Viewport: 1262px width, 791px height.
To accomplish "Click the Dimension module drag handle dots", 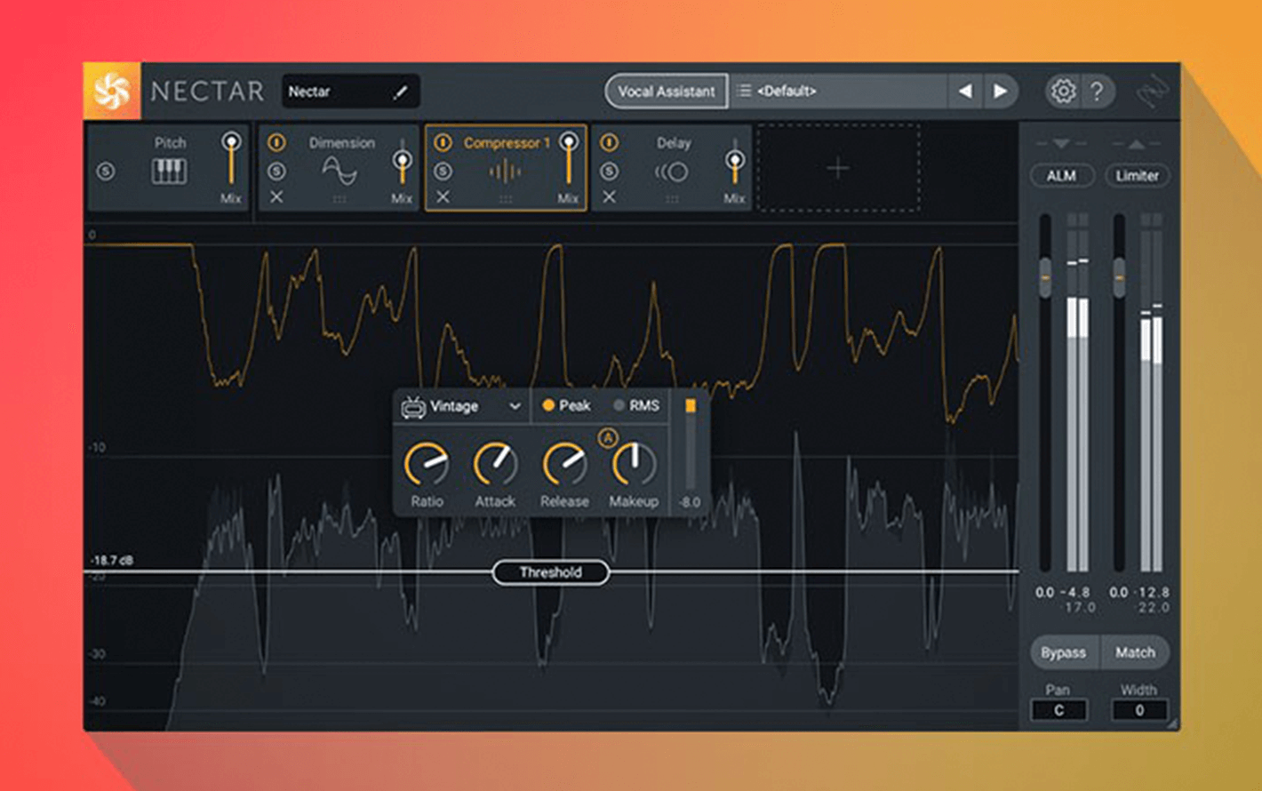I will pyautogui.click(x=339, y=199).
